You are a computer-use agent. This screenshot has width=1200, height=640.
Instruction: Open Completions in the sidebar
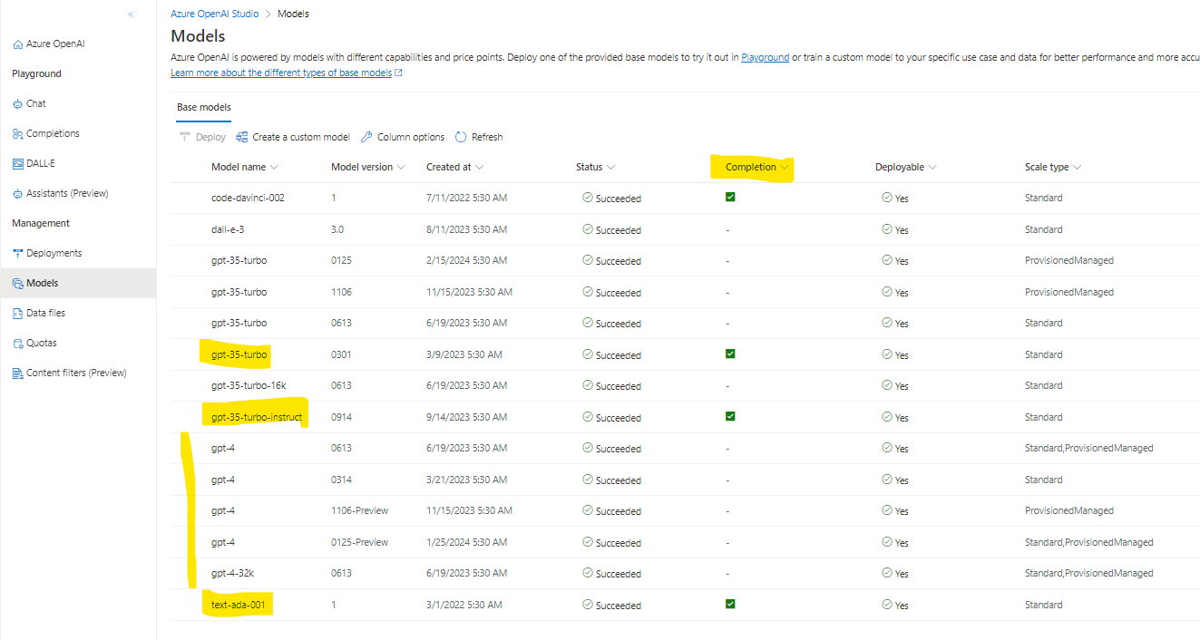(x=53, y=133)
